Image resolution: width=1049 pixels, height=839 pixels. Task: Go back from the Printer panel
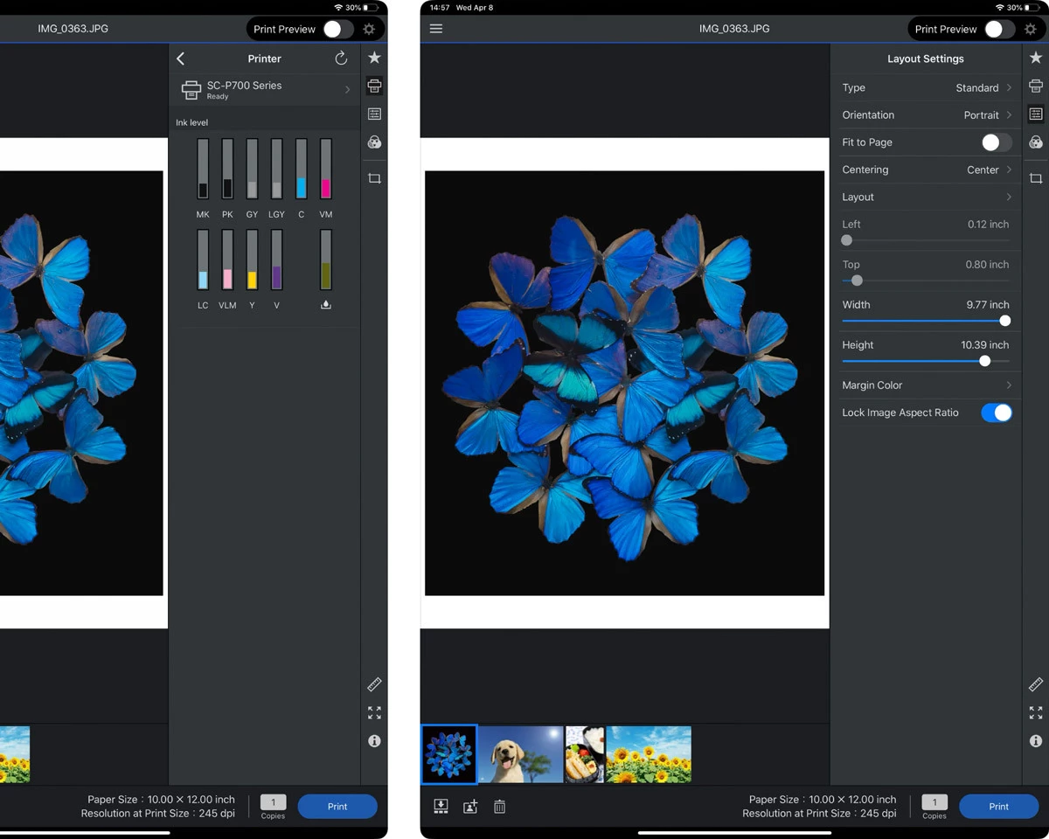[181, 59]
